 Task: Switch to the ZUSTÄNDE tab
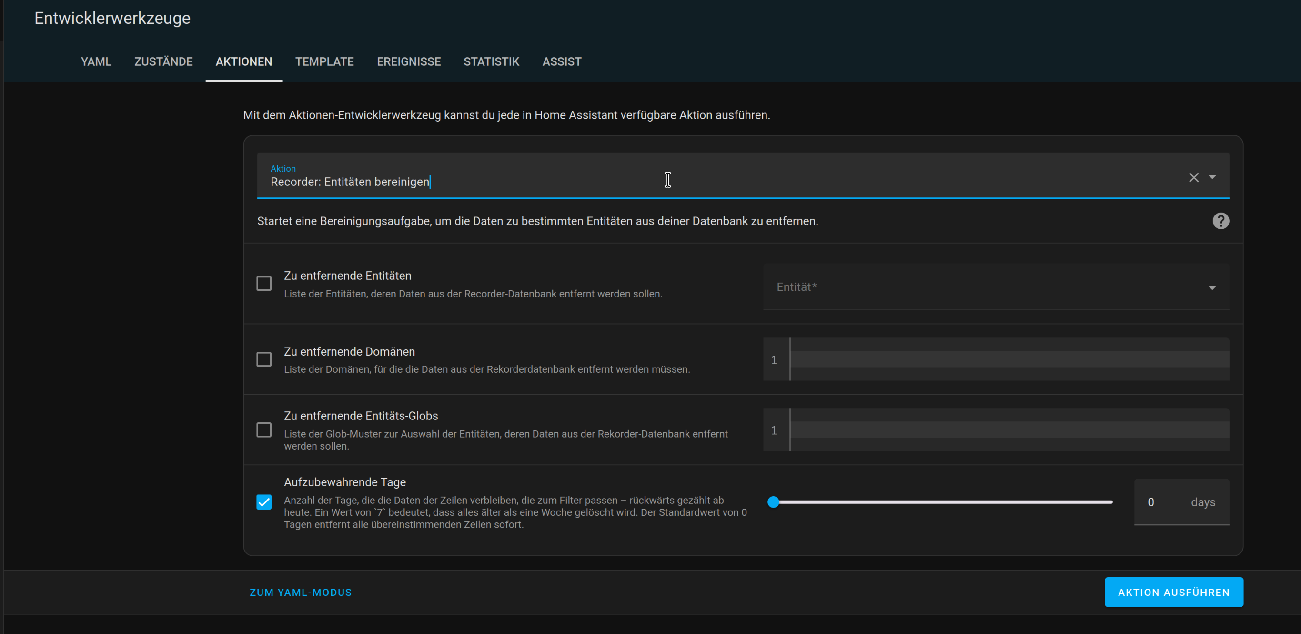[163, 61]
